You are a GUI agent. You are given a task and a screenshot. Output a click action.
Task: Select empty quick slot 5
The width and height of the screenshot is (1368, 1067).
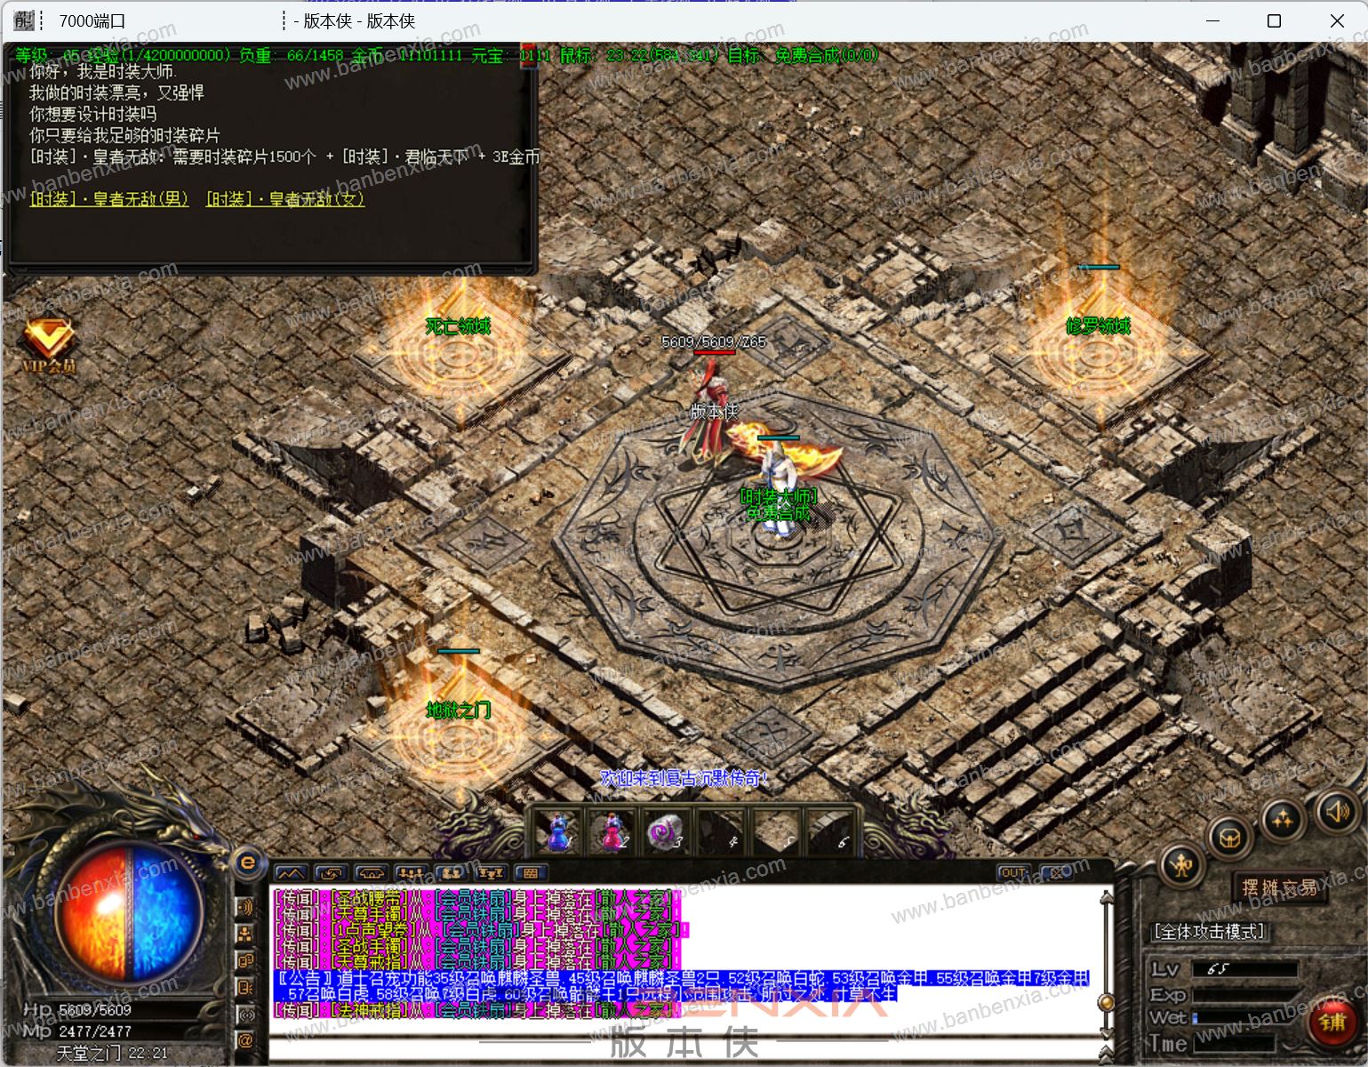point(776,833)
